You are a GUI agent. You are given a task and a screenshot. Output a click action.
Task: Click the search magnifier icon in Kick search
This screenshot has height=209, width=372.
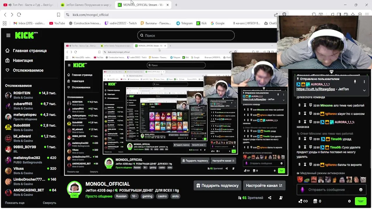(142, 35)
